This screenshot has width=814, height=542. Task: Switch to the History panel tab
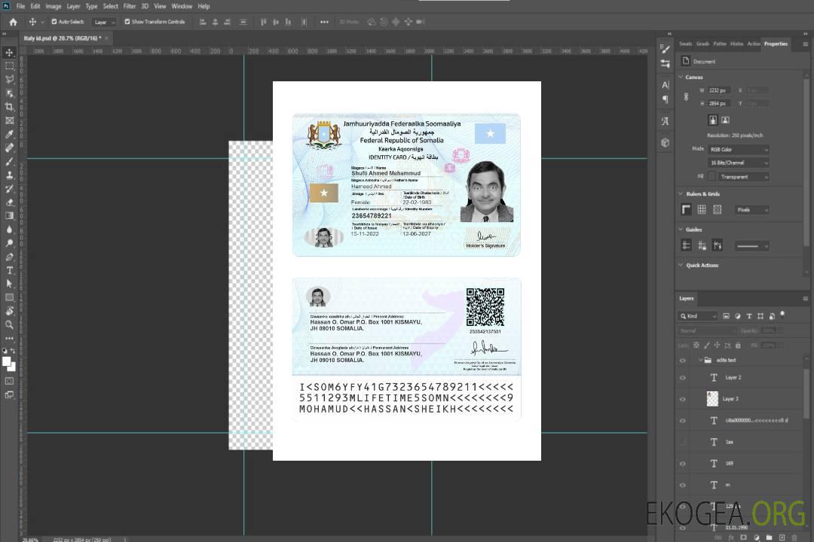(x=737, y=44)
